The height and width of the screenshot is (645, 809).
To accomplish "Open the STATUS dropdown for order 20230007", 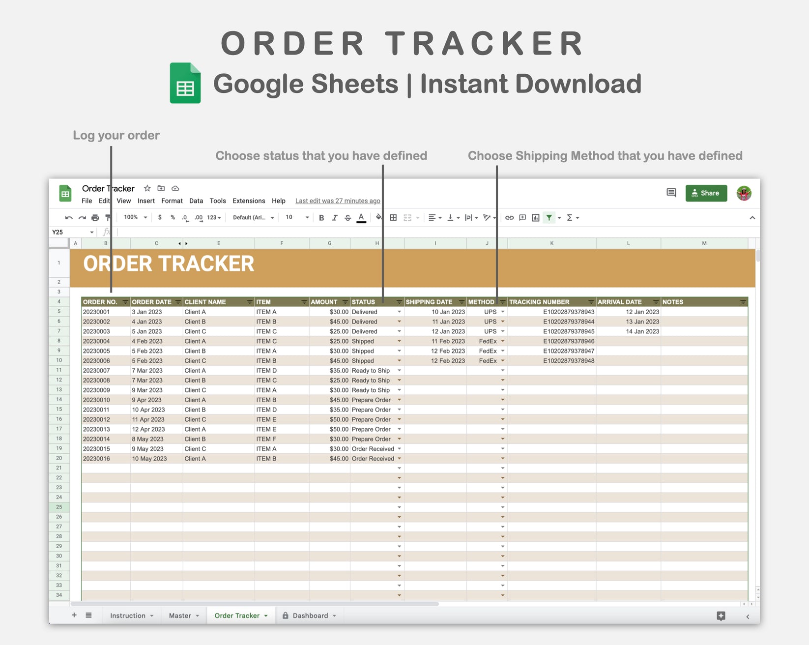I will coord(399,370).
